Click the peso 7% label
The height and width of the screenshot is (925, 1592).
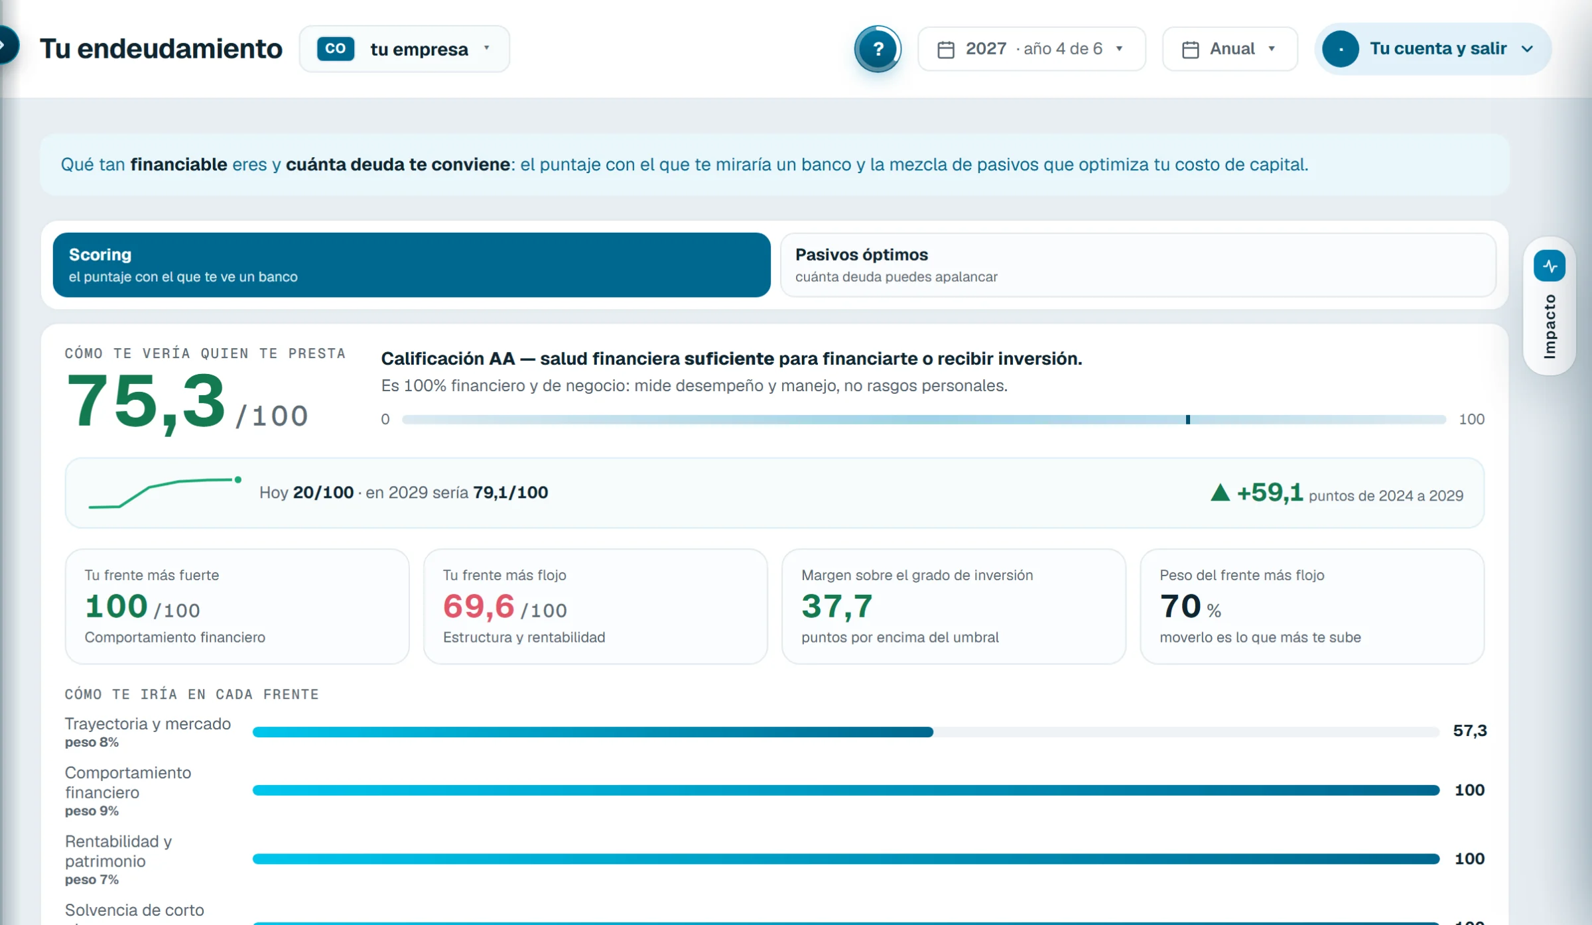point(92,880)
